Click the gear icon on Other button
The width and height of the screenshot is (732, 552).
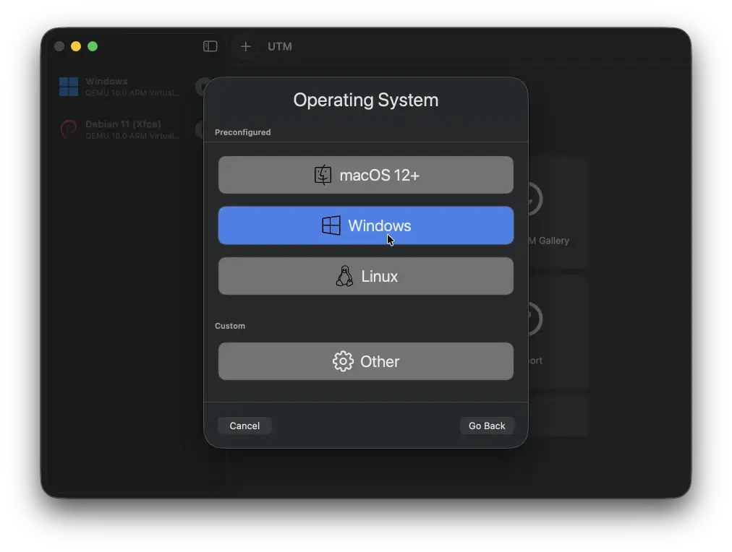343,361
